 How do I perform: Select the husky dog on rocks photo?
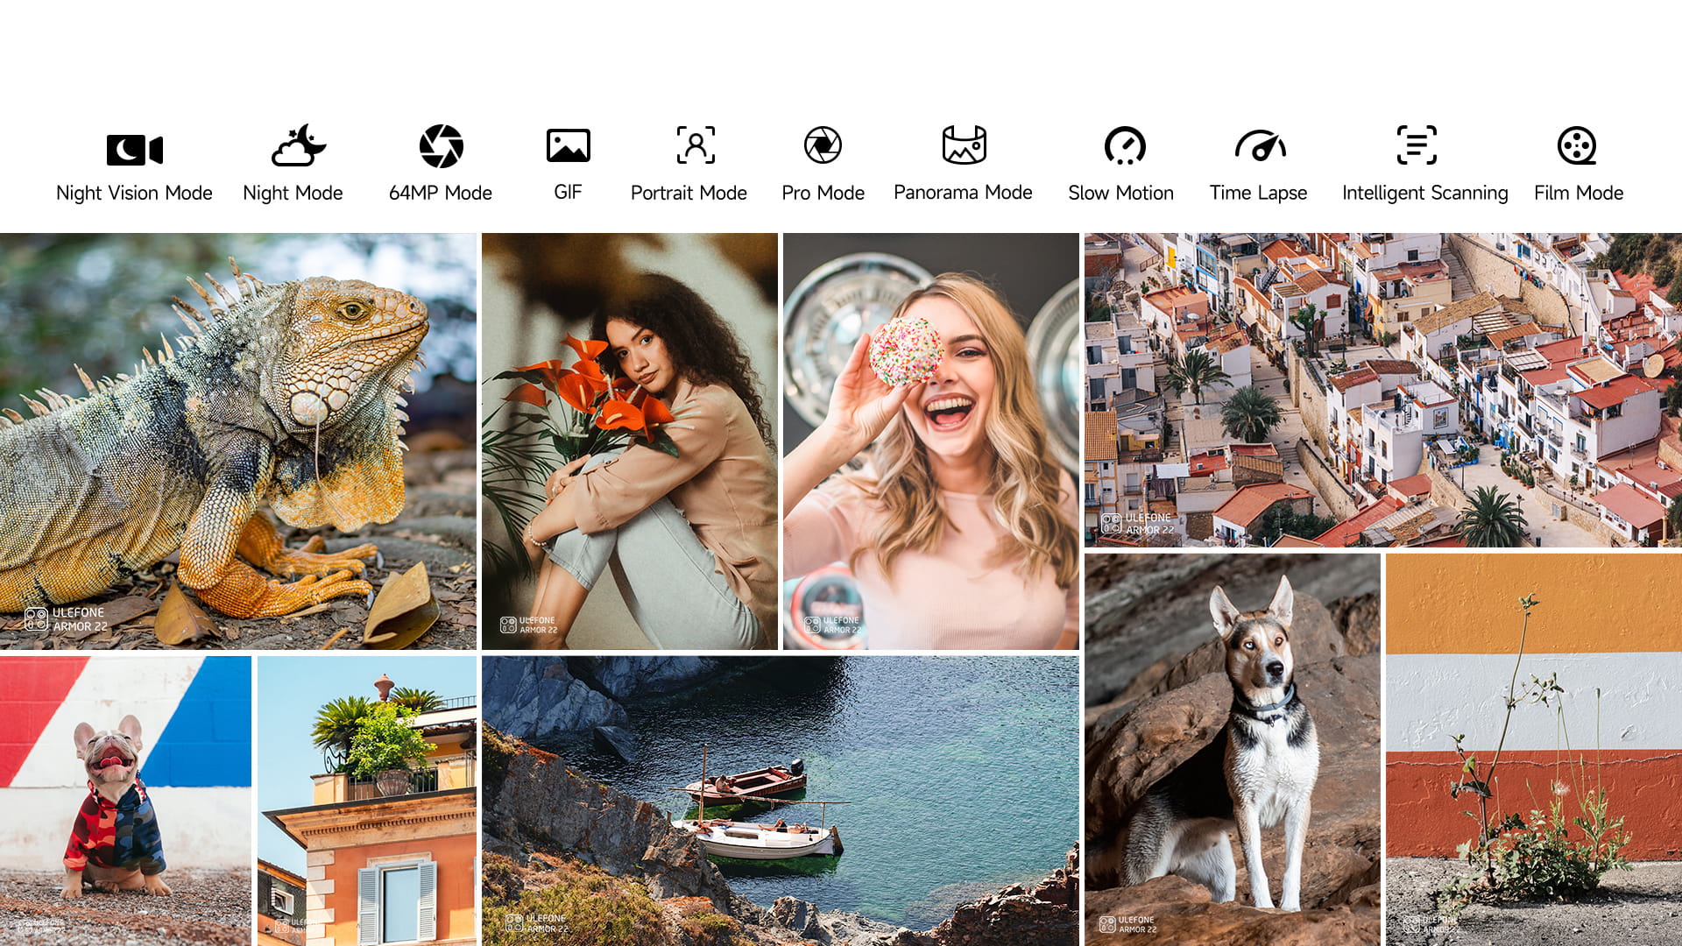click(x=1232, y=749)
